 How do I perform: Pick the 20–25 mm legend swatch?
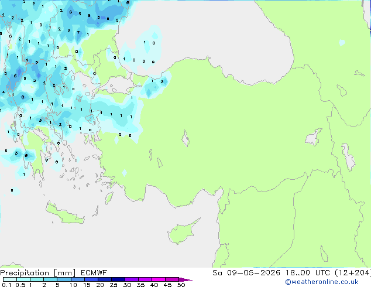click(104, 279)
